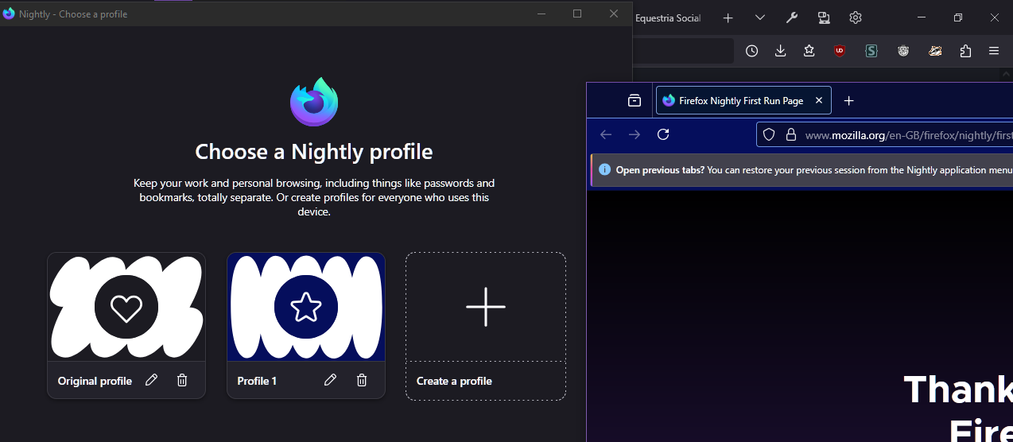Close the Choose a profile window
The width and height of the screenshot is (1013, 442).
point(614,14)
